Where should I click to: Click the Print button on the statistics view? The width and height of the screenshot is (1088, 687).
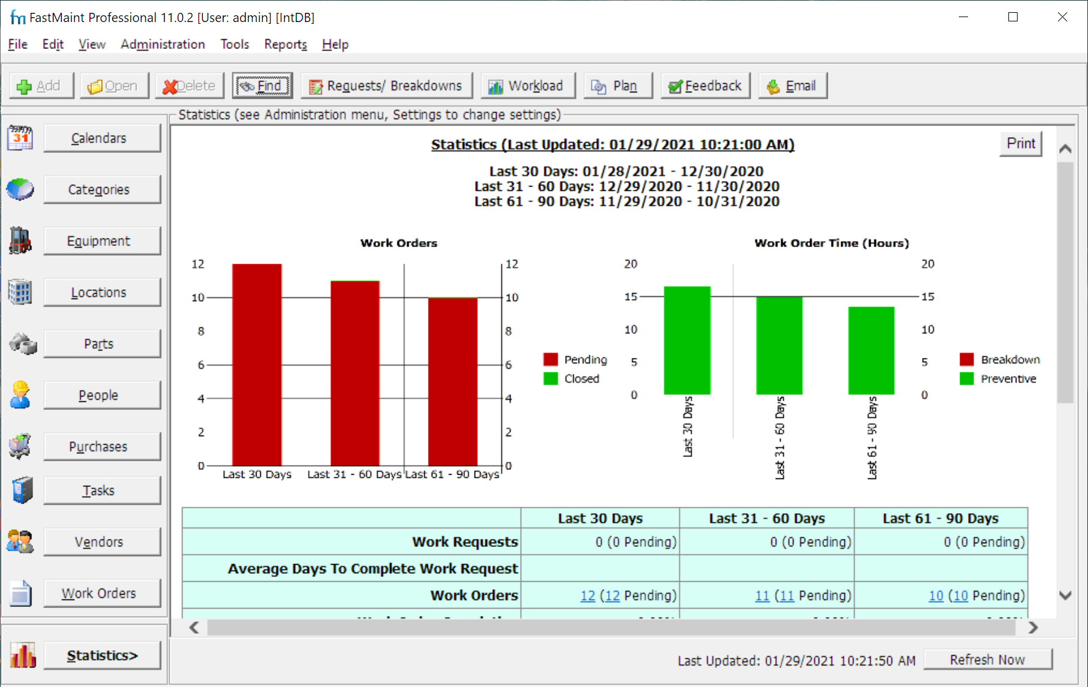point(1021,144)
